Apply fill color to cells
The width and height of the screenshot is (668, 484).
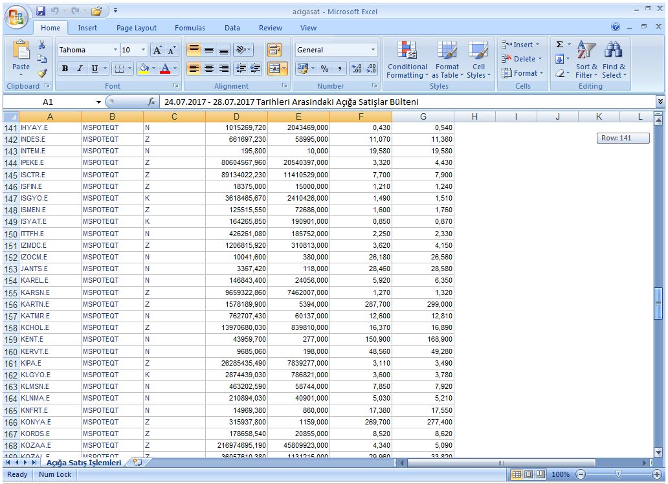144,68
